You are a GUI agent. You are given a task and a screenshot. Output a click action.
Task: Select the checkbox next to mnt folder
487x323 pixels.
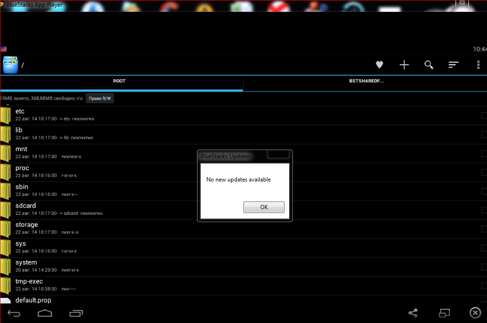pos(484,153)
